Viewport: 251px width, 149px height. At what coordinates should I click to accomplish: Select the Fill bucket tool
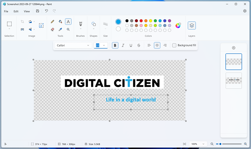click(x=60, y=22)
